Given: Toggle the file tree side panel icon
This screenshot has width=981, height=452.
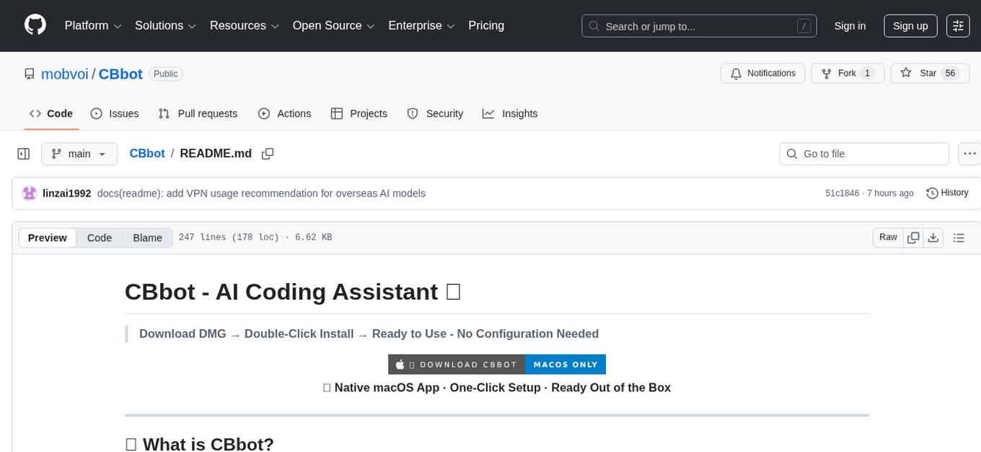Looking at the screenshot, I should tap(23, 153).
